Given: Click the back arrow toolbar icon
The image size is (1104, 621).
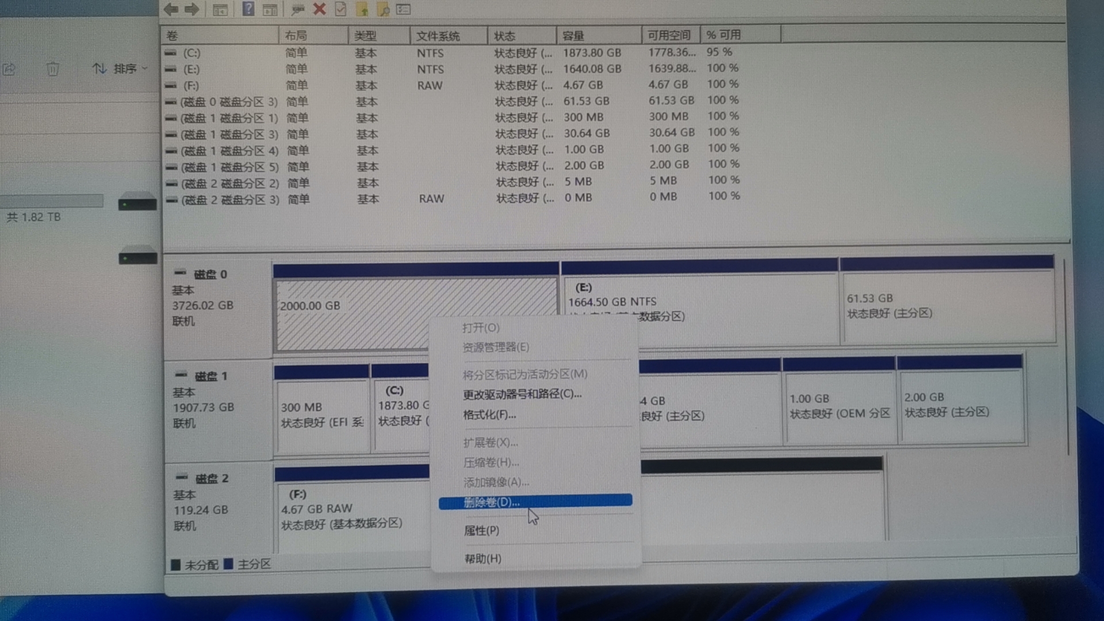Looking at the screenshot, I should click(171, 9).
